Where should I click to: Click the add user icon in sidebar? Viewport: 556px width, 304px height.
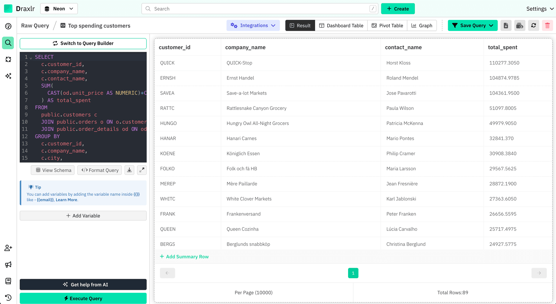[x=8, y=248]
